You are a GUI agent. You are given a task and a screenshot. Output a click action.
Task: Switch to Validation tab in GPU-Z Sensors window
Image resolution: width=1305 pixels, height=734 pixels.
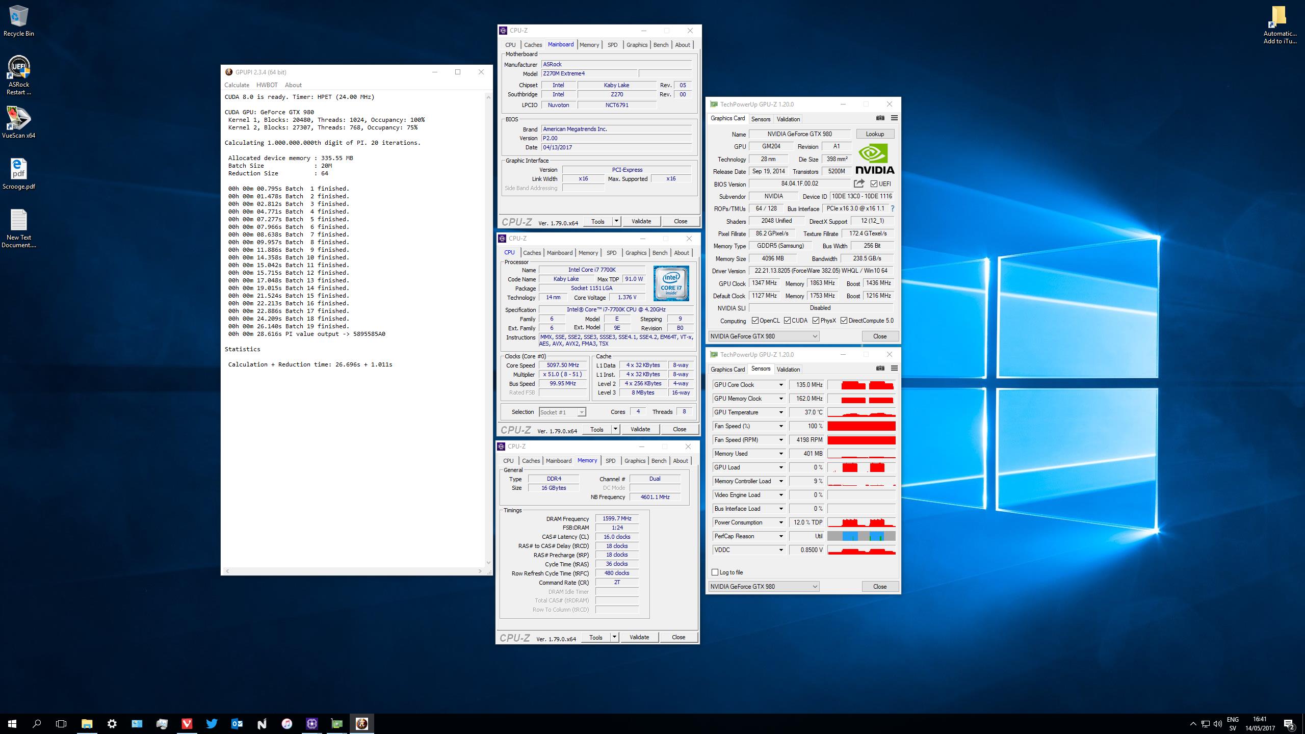pyautogui.click(x=788, y=369)
